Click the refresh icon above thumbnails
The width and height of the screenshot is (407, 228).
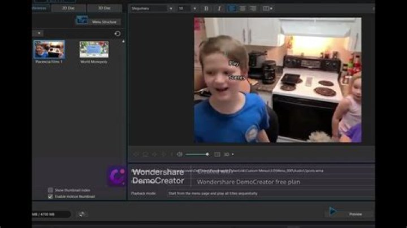(117, 33)
